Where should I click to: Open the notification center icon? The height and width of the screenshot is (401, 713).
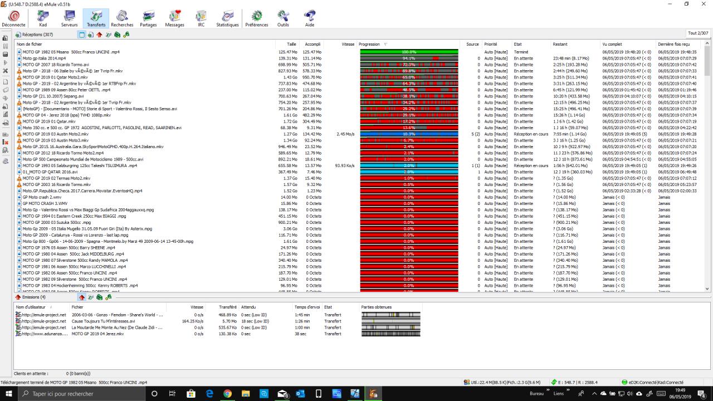(701, 393)
